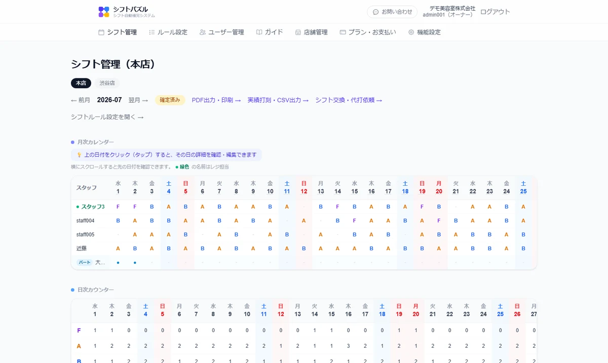Open 店舗管理 in navigation
This screenshot has height=363, width=608.
[x=311, y=32]
